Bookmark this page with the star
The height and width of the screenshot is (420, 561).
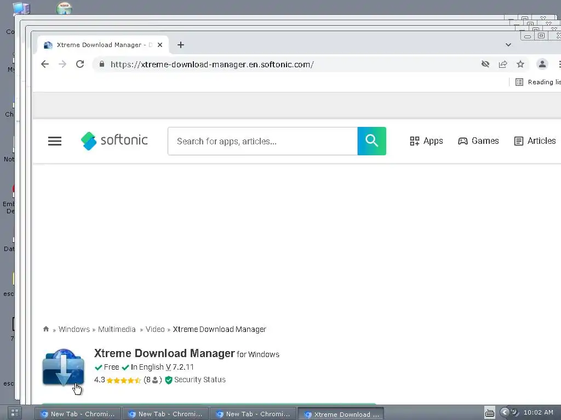pos(520,65)
